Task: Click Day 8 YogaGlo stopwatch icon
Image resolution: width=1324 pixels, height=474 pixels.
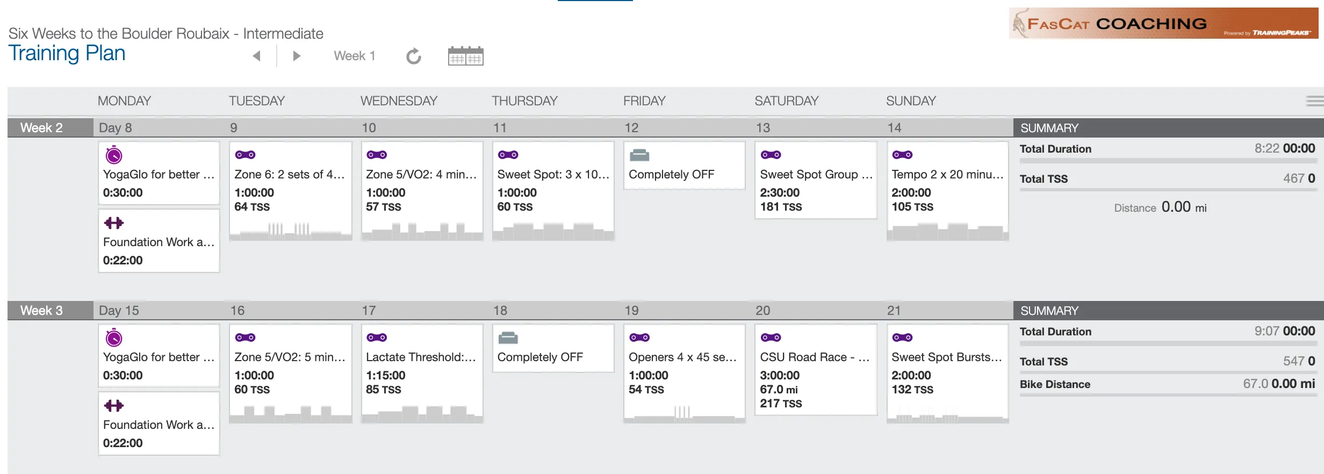Action: pos(113,155)
